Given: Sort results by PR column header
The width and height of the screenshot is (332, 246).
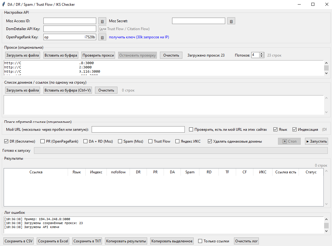Looking at the screenshot, I should pos(155,172).
